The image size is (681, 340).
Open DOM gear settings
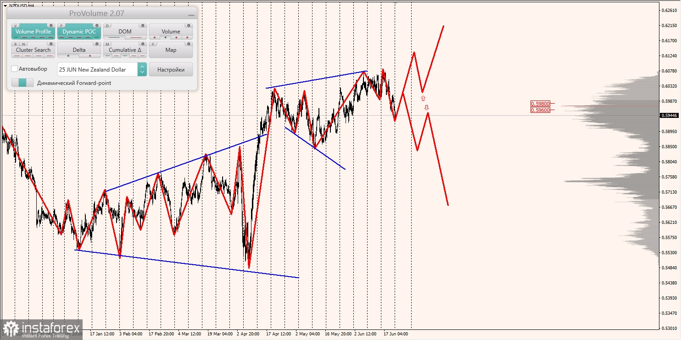143,26
